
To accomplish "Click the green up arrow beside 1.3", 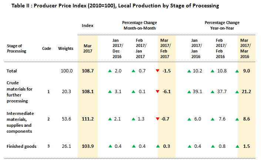I will point(134,119).
